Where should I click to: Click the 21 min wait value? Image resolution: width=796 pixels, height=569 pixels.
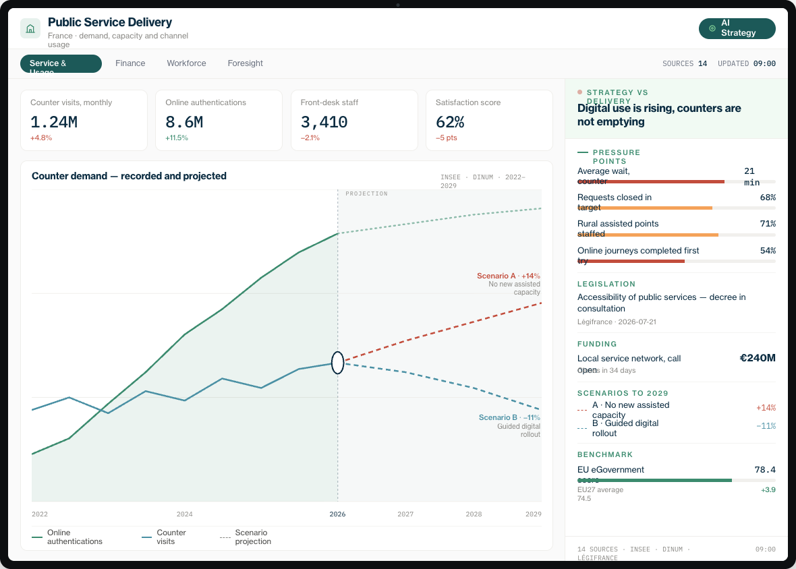752,177
